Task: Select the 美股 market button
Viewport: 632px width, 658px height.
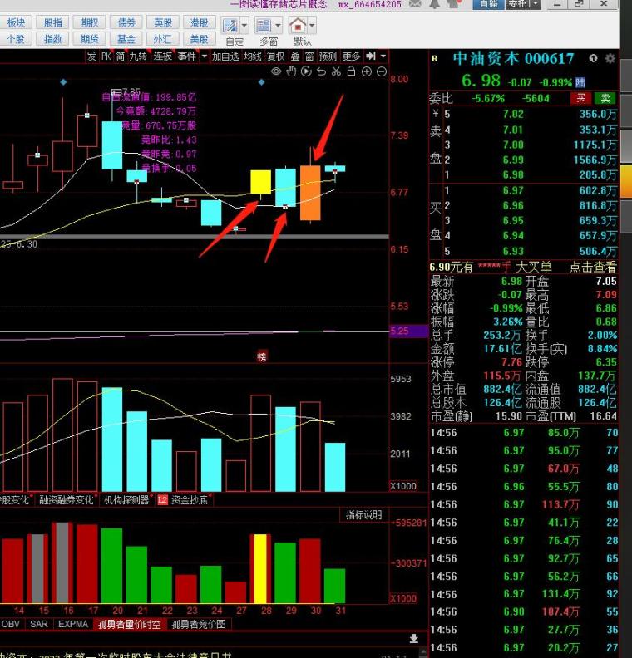Action: point(199,39)
